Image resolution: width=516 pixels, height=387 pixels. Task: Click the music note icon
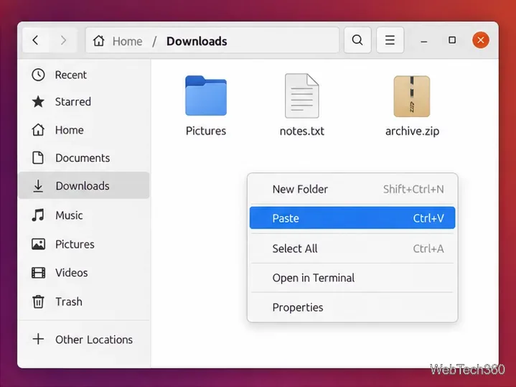coord(38,215)
